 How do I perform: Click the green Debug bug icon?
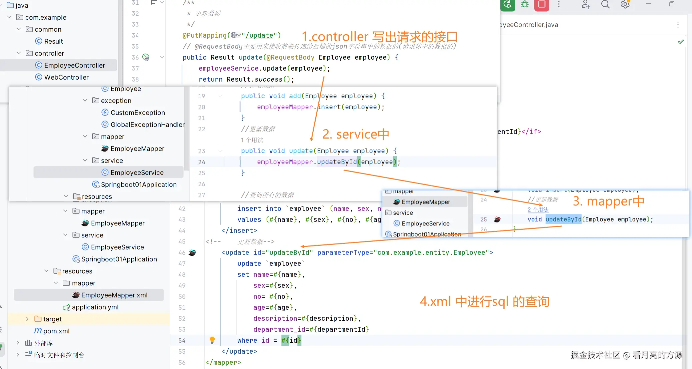click(525, 4)
